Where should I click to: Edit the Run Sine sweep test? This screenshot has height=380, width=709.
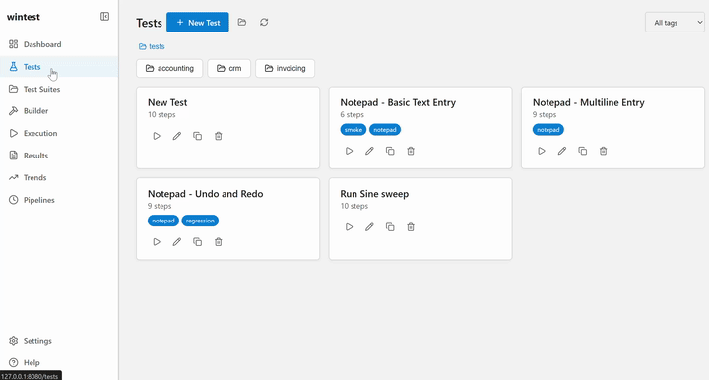pos(369,227)
